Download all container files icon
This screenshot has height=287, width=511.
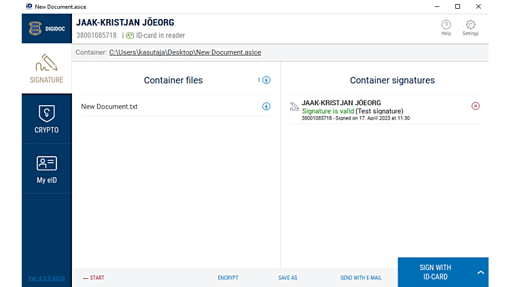266,80
